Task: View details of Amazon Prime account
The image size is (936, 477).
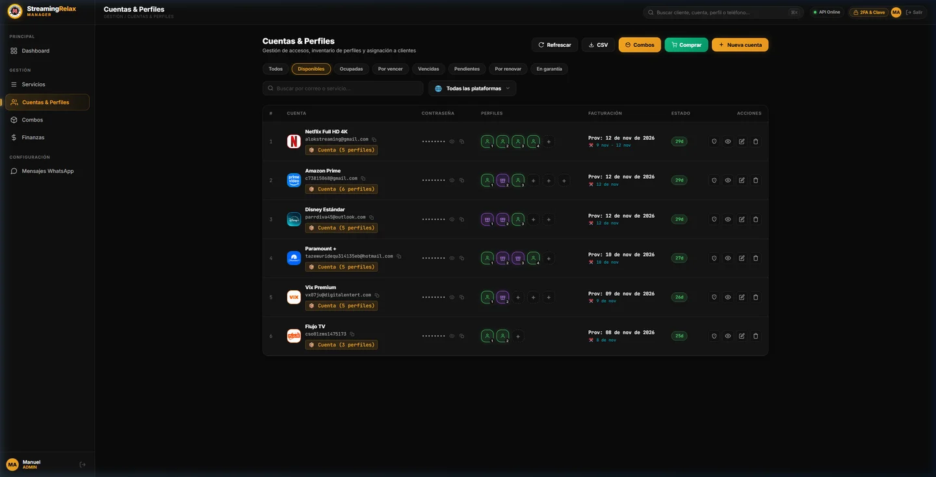Action: pyautogui.click(x=728, y=181)
